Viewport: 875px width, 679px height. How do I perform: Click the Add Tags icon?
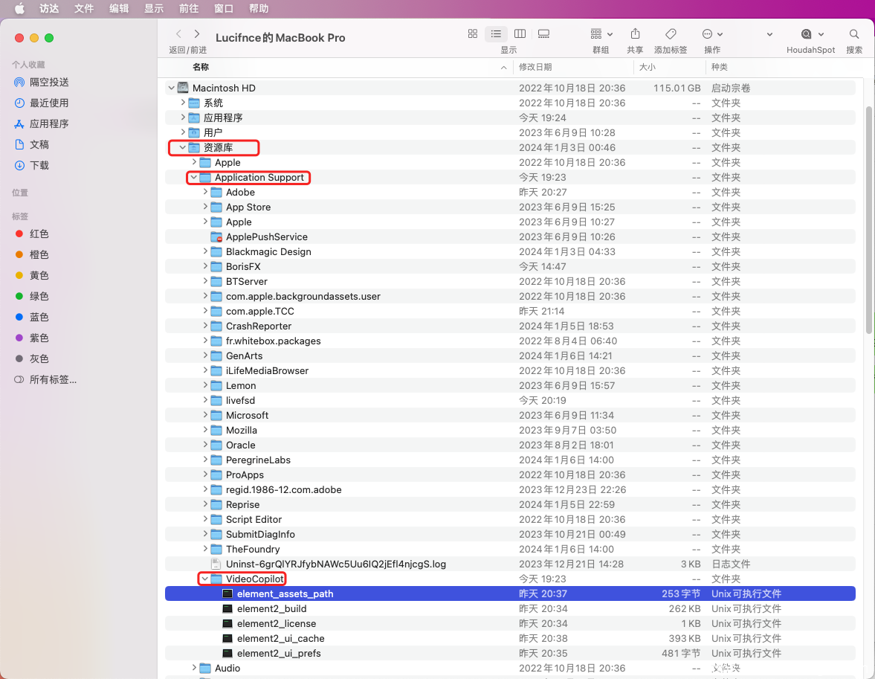point(670,34)
